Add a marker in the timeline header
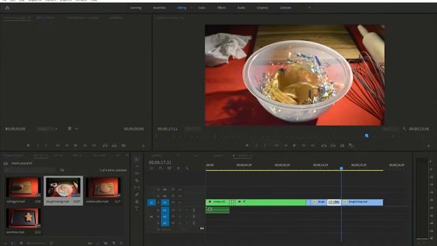The image size is (437, 246). pos(178,168)
